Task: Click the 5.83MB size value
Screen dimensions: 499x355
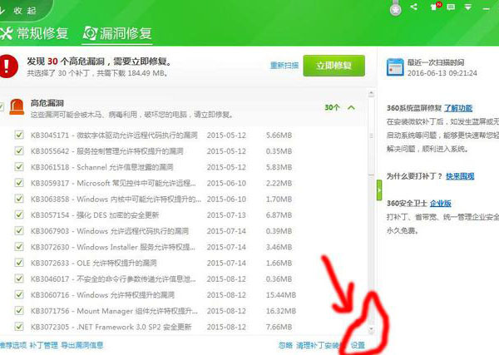Action: pos(279,167)
